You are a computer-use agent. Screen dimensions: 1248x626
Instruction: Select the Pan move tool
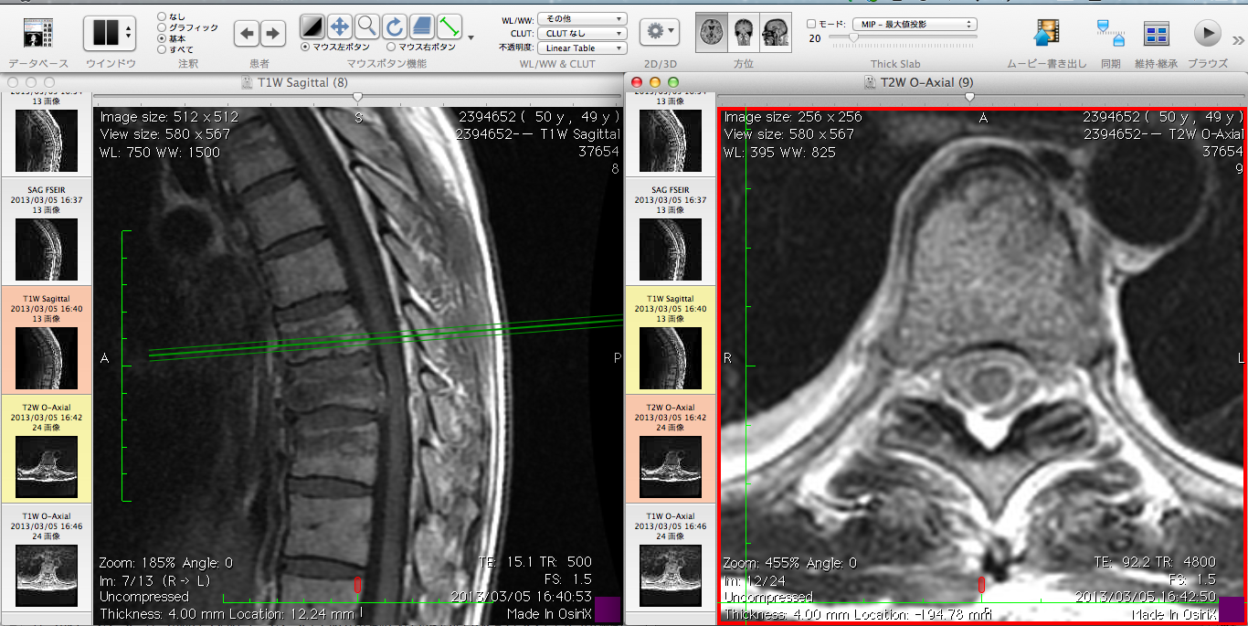click(x=339, y=26)
